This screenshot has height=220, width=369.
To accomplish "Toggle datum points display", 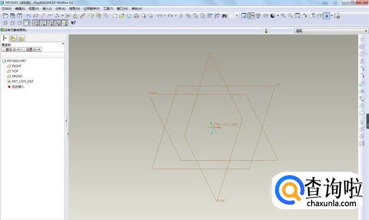I will (50, 23).
